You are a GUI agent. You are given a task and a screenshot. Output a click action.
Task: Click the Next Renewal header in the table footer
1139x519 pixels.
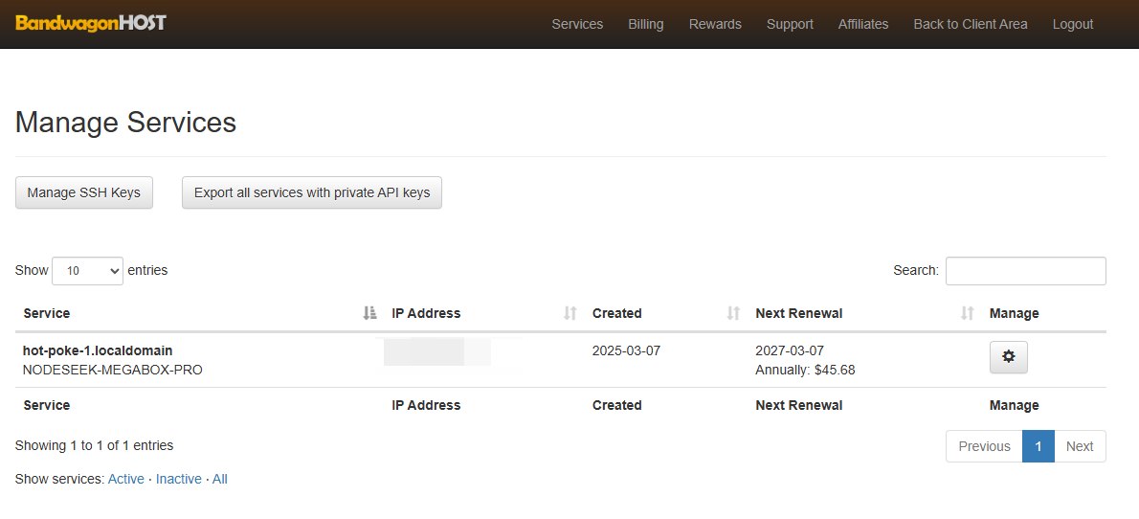799,405
